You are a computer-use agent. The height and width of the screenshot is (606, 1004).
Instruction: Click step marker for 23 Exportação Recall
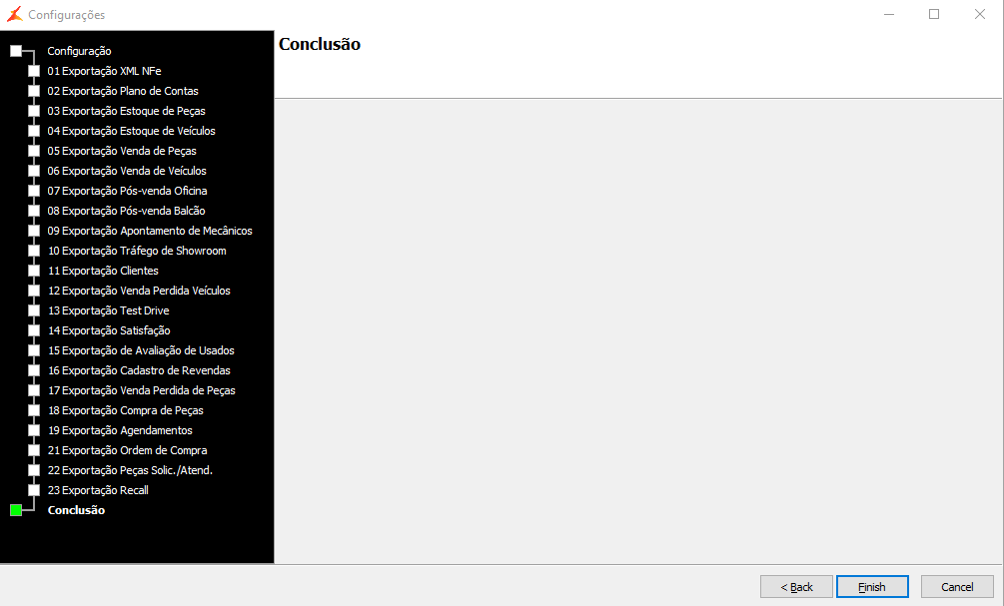(34, 490)
